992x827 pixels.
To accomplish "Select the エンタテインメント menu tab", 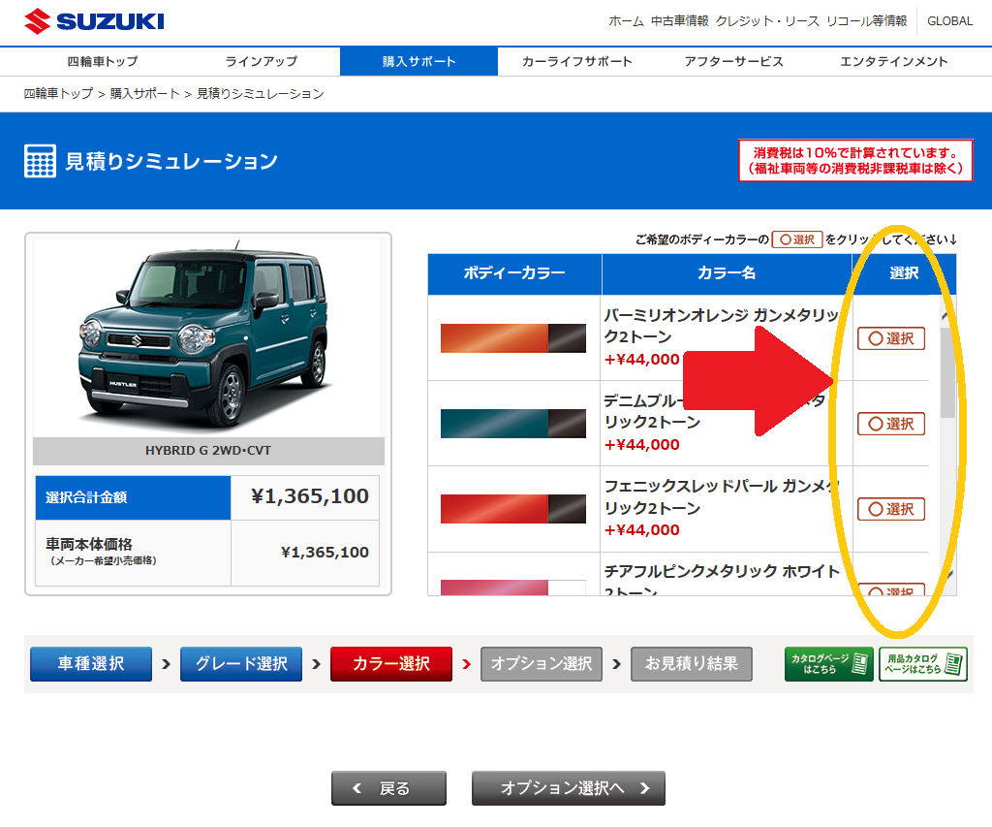I will click(x=893, y=61).
